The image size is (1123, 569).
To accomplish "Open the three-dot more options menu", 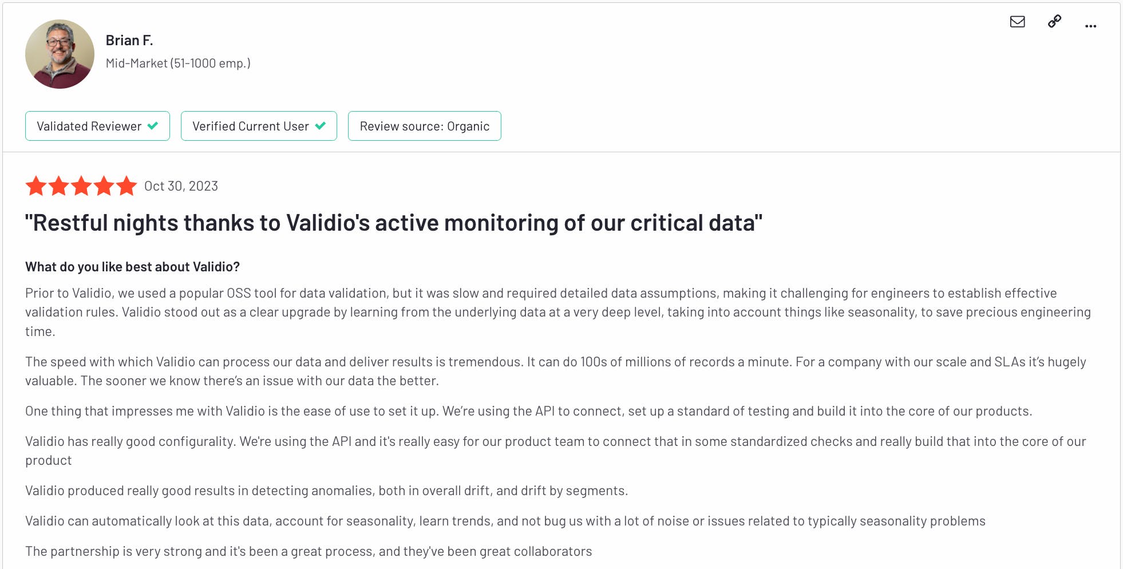I will 1090,26.
